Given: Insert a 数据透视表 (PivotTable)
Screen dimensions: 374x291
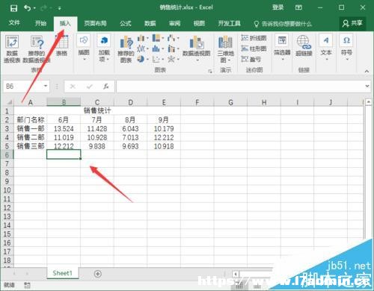Looking at the screenshot, I should point(12,48).
